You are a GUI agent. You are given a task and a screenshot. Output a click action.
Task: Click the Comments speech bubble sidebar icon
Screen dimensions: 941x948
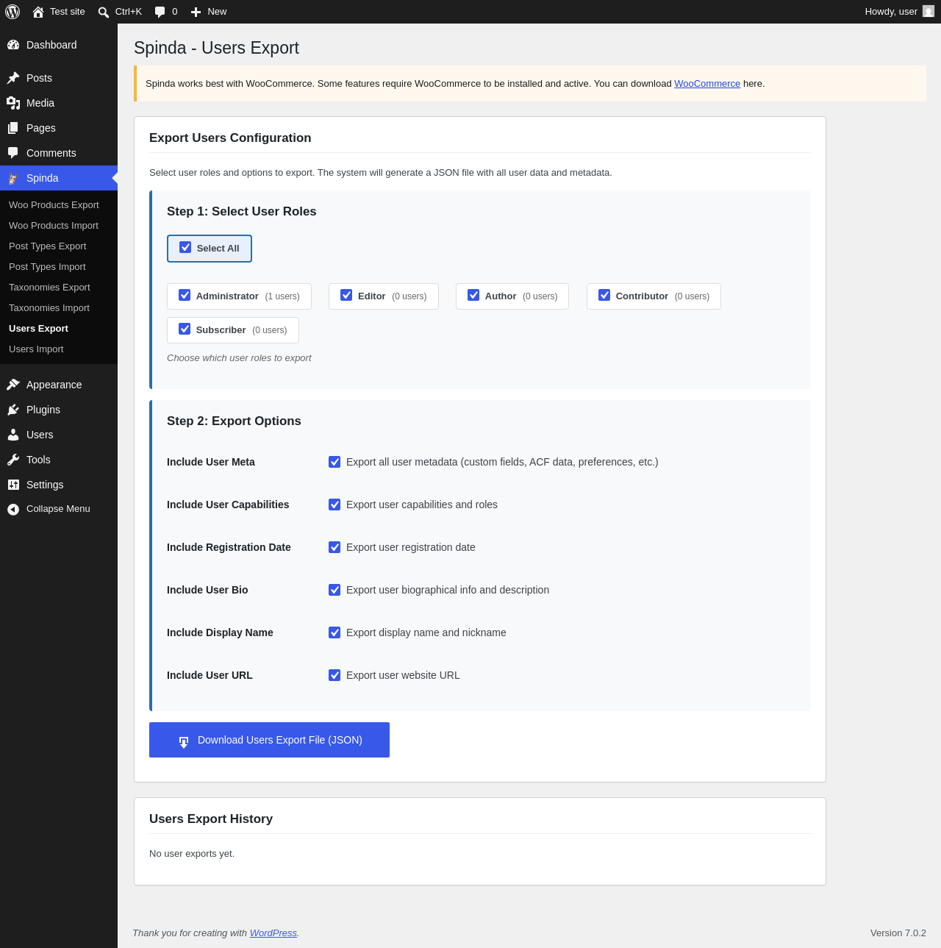[x=13, y=153]
